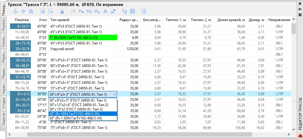Click the vertical scrollbar down arrow

294,129
